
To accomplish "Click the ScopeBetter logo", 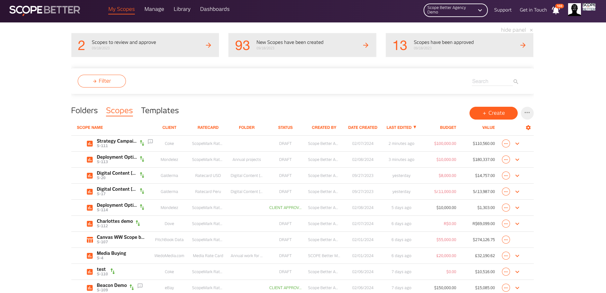I will tap(45, 10).
